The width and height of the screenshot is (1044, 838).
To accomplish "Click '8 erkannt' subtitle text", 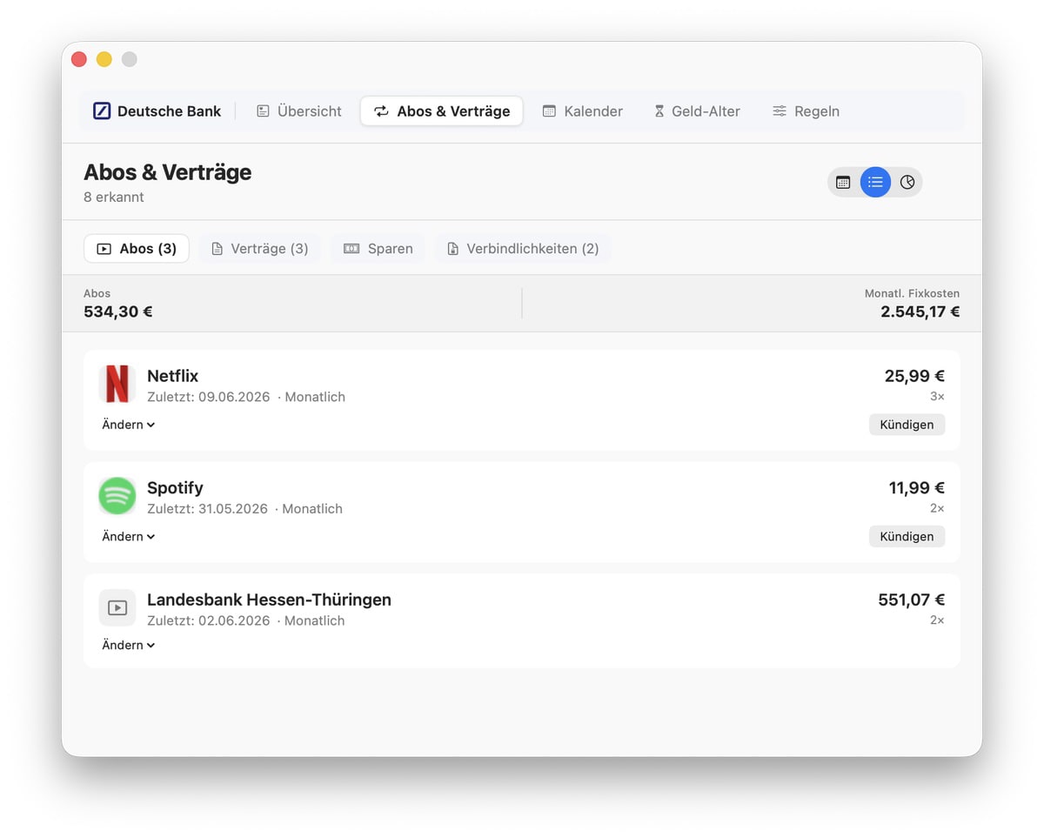I will pyautogui.click(x=114, y=198).
